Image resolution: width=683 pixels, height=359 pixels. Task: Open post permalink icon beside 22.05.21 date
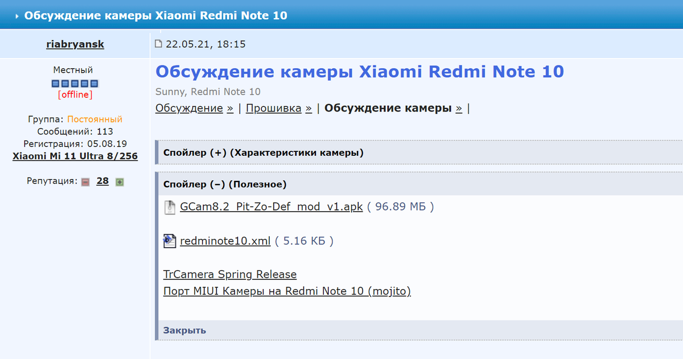pos(158,43)
